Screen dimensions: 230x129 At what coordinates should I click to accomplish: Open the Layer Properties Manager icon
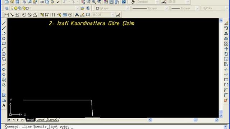pyautogui.click(x=6, y=8)
